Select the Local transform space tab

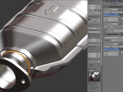(97, 10)
